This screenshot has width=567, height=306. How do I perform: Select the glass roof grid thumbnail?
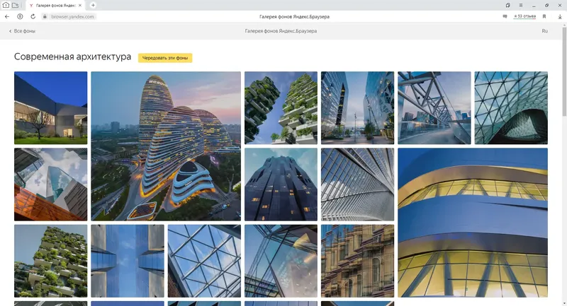[204, 261]
